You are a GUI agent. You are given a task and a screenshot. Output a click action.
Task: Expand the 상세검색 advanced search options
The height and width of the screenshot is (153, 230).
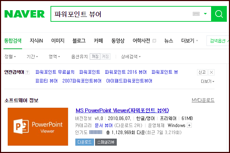pyautogui.click(x=131, y=56)
